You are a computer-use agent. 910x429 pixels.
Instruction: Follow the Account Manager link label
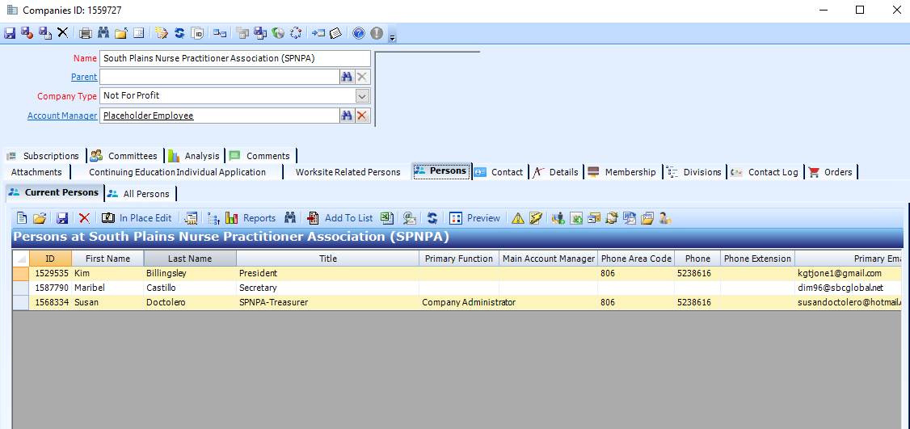62,116
